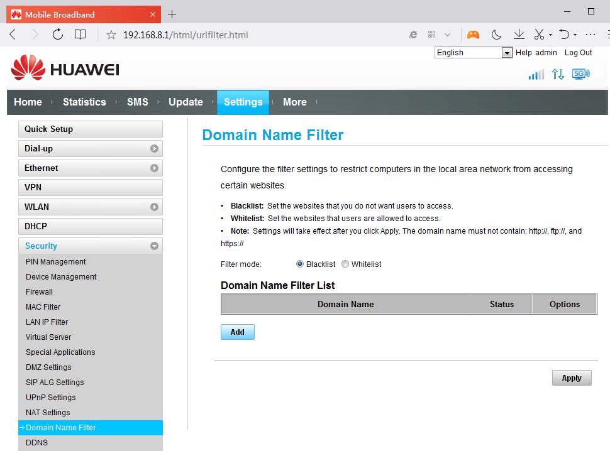610x451 pixels.
Task: Click the QR code icon in address bar
Action: click(431, 35)
